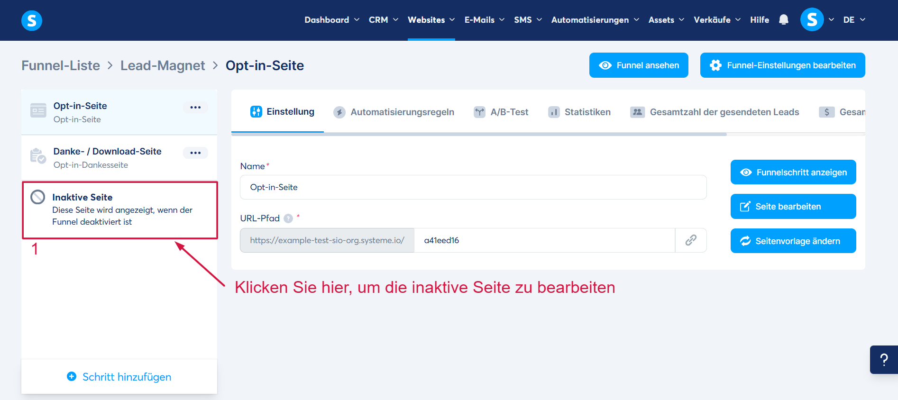Click the horizontal scrollbar under the tabs

pyautogui.click(x=479, y=134)
